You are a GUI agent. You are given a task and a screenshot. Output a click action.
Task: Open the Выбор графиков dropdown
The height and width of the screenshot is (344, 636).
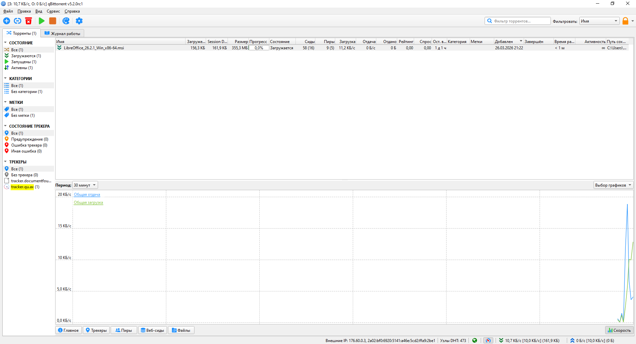click(x=613, y=185)
